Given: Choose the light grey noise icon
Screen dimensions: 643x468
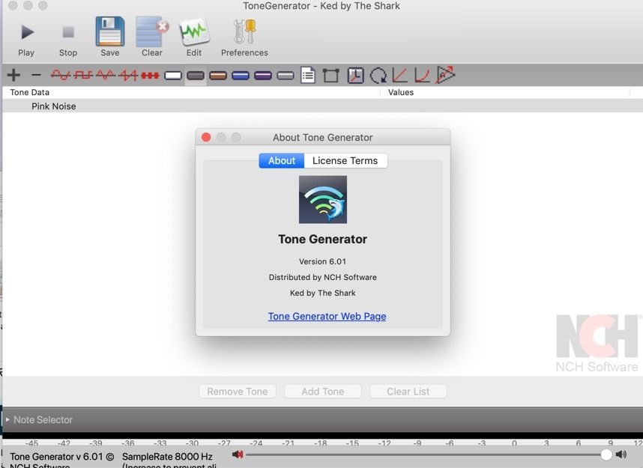Looking at the screenshot, I should pyautogui.click(x=286, y=76).
